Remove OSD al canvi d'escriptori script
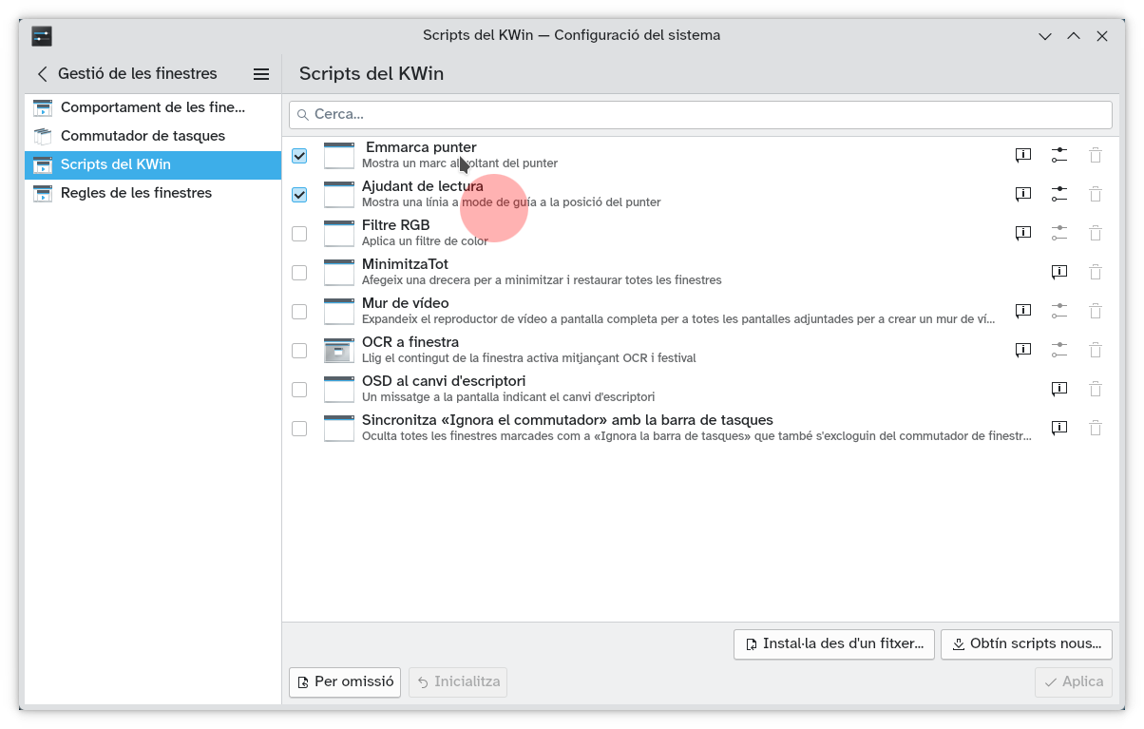Viewport: 1144px width, 729px height. click(x=1096, y=389)
